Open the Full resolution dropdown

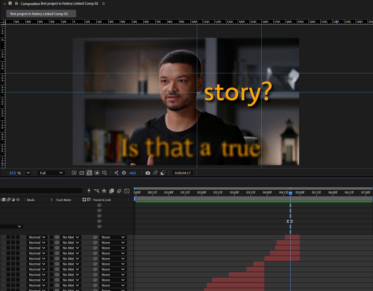click(x=51, y=173)
